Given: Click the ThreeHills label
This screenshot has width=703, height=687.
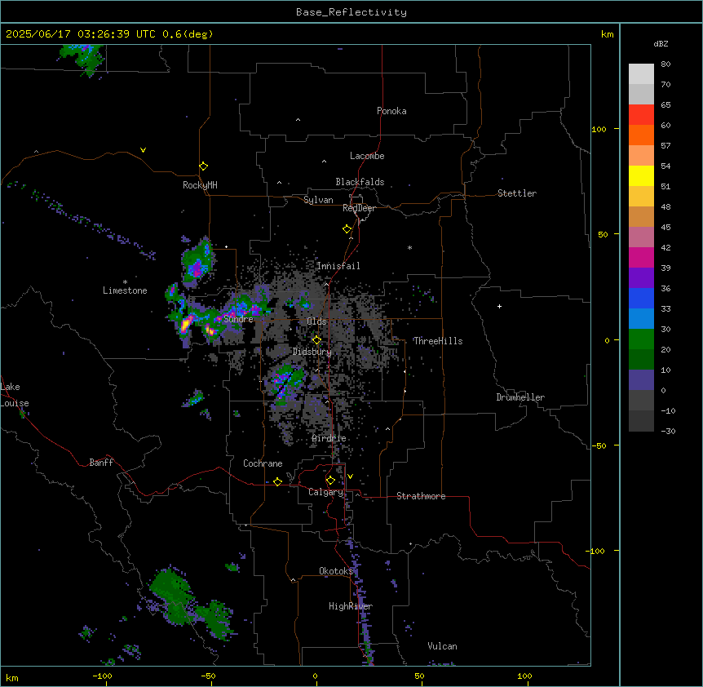Looking at the screenshot, I should 438,341.
